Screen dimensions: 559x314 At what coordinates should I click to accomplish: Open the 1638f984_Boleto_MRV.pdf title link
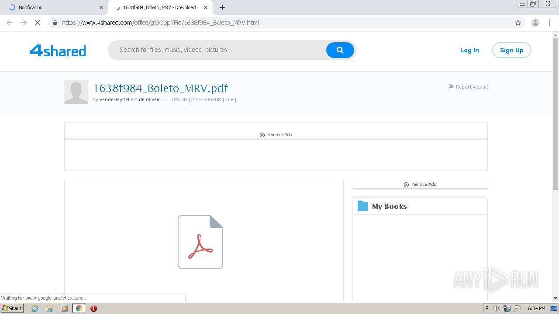[161, 88]
